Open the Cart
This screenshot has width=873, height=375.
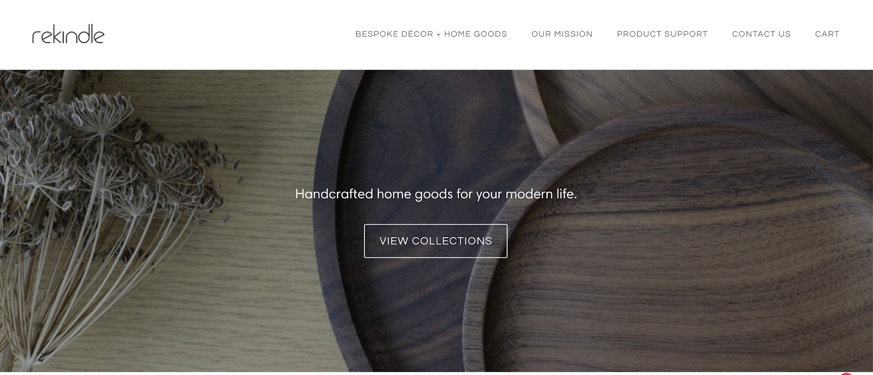point(827,34)
